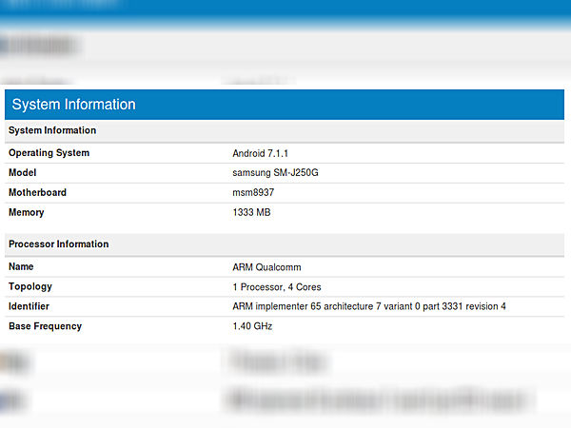This screenshot has width=571, height=428.
Task: Click the blue System Information header
Action: [285, 105]
